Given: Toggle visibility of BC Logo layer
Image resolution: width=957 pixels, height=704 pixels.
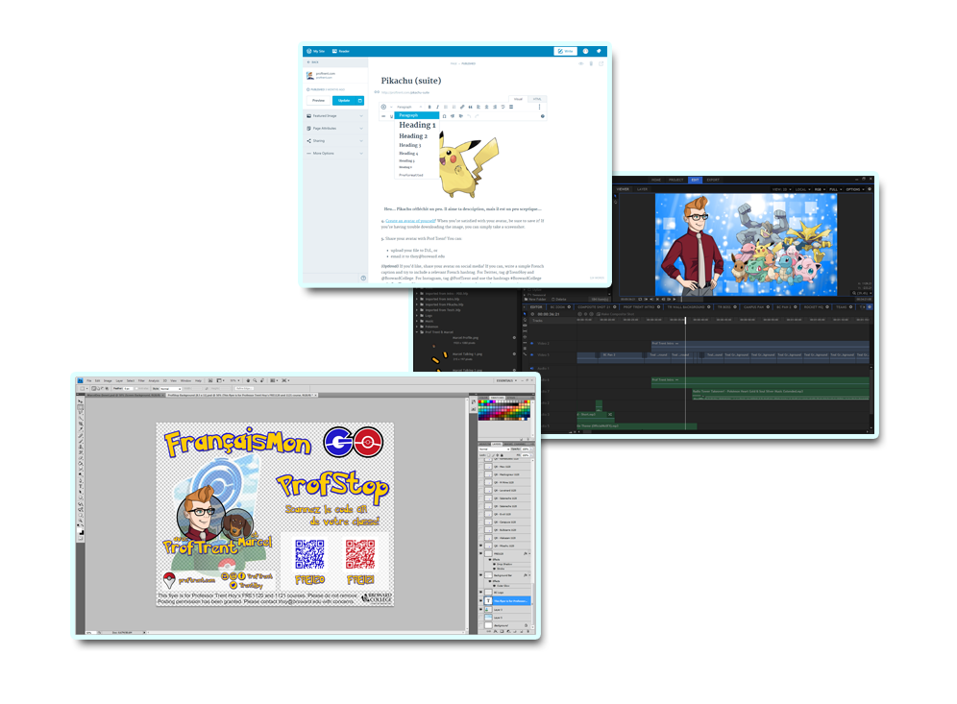Looking at the screenshot, I should [481, 593].
